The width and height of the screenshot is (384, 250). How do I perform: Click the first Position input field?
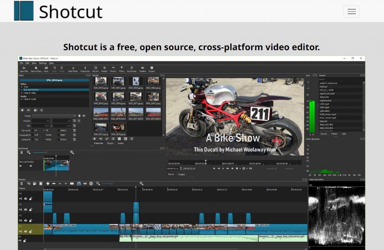41,121
